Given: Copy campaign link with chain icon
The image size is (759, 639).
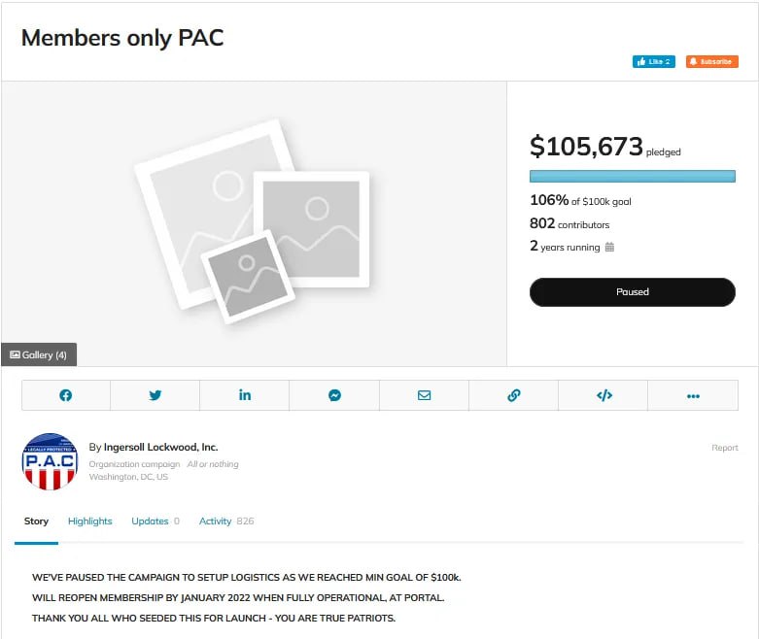Looking at the screenshot, I should click(514, 395).
